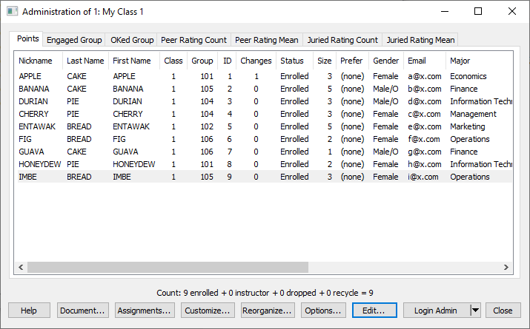The height and width of the screenshot is (329, 530).
Task: Click the Edit... button
Action: point(374,310)
